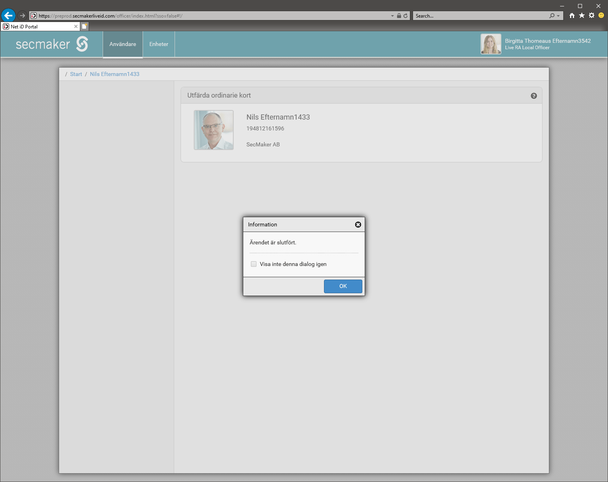Click the Nils Efternamn1433 breadcrumb link
608x482 pixels.
115,74
